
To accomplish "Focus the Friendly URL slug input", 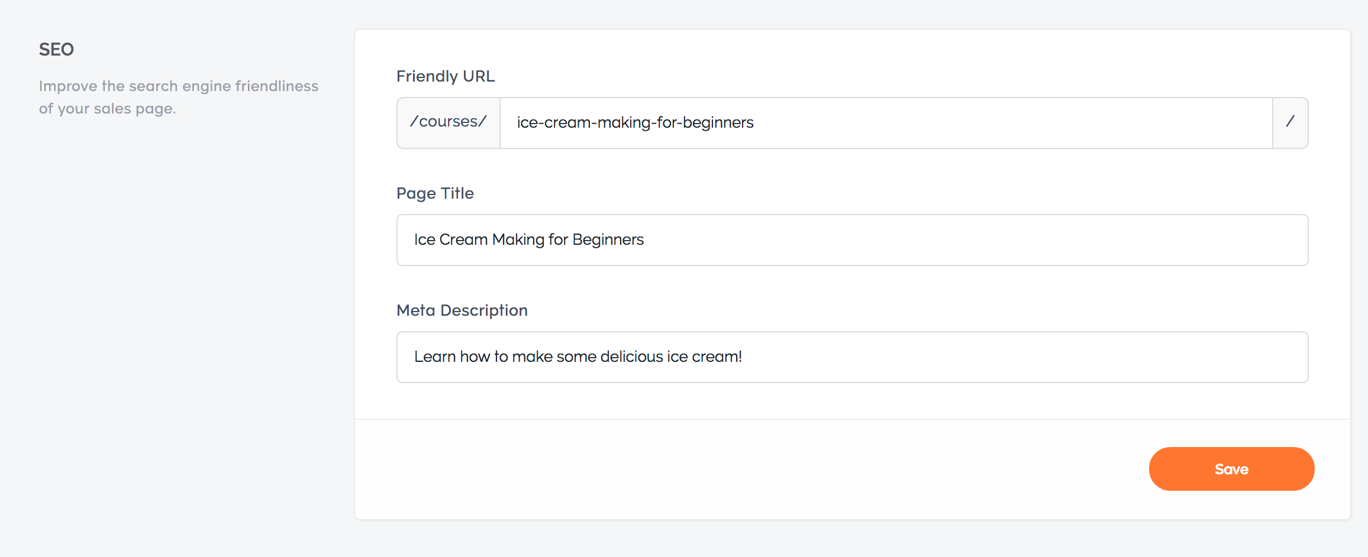I will pos(886,123).
